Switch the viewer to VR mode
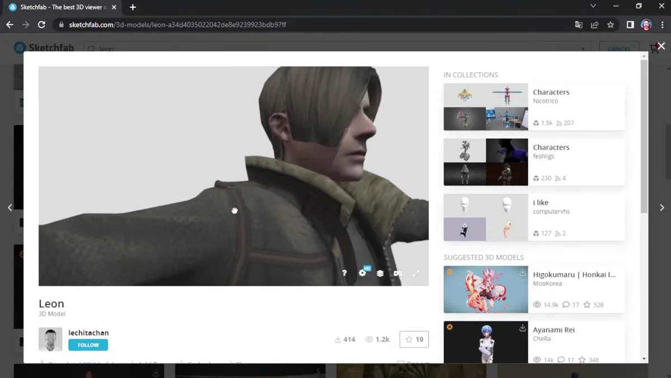Image resolution: width=671 pixels, height=378 pixels. 398,273
